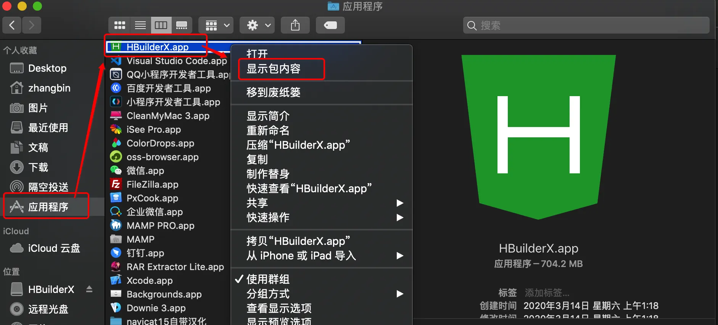The image size is (718, 325).
Task: Go forward with the Finder forward arrow
Action: pyautogui.click(x=32, y=25)
